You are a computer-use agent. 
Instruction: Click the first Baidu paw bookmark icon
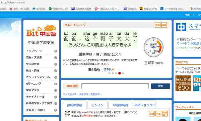(73, 9)
